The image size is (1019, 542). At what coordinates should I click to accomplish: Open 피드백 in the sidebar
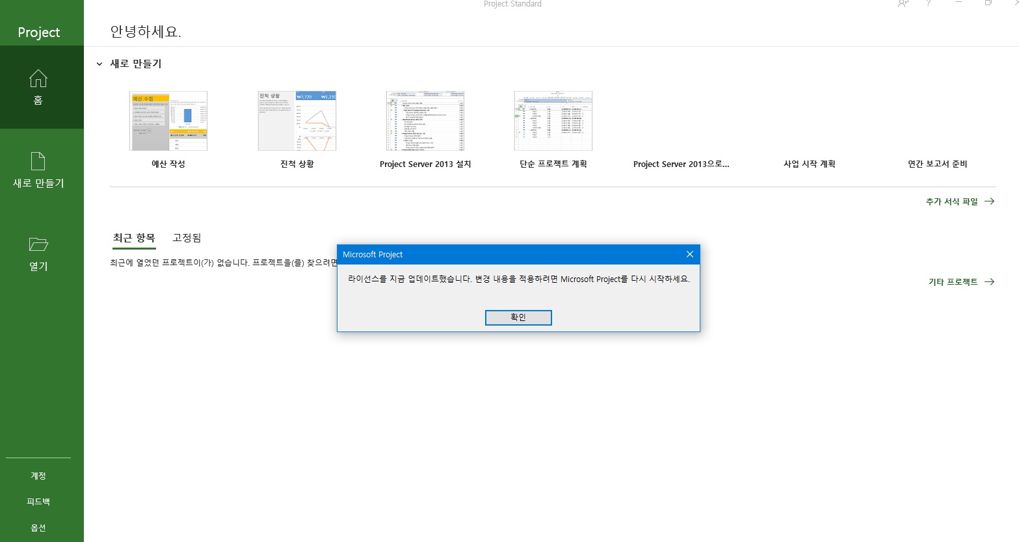pos(38,502)
